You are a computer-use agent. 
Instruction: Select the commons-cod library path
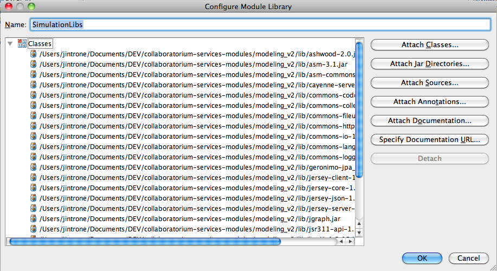(x=197, y=95)
